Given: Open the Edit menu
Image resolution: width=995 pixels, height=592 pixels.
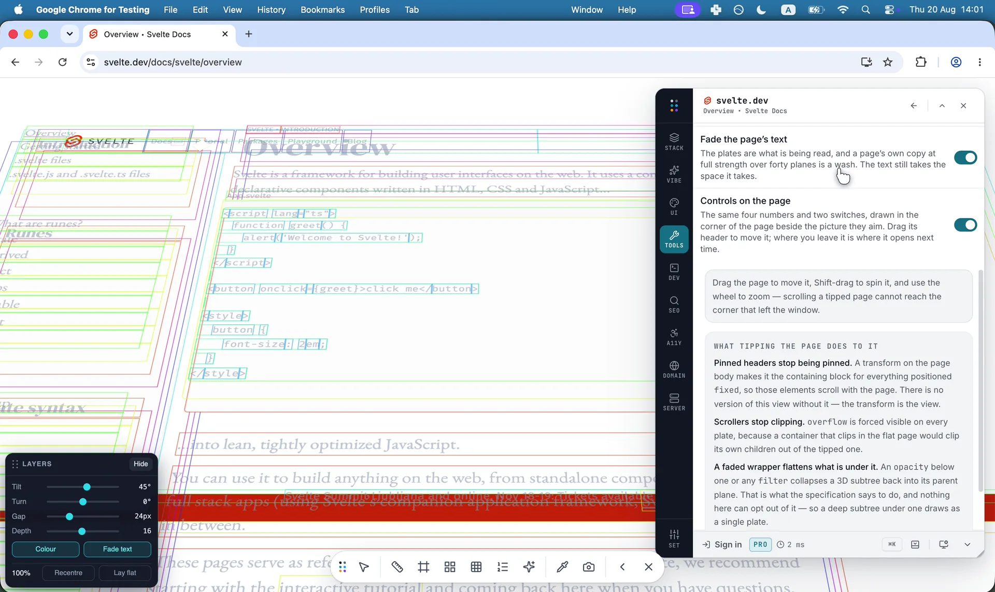Looking at the screenshot, I should pyautogui.click(x=200, y=10).
